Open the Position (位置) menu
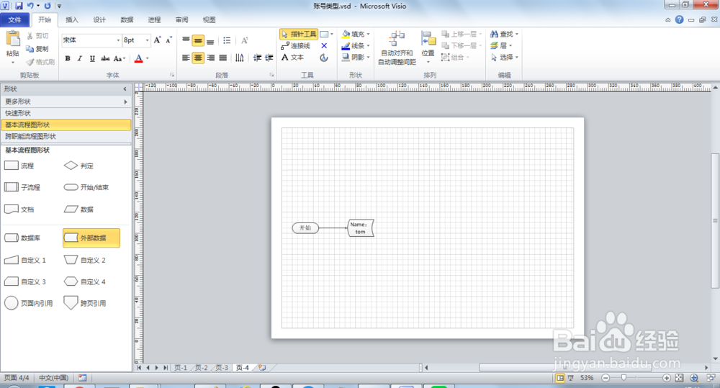Viewport: 720px width, 388px height. pyautogui.click(x=428, y=48)
